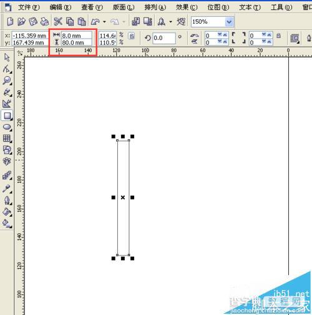
Task: Click the New document icon
Action: point(10,21)
